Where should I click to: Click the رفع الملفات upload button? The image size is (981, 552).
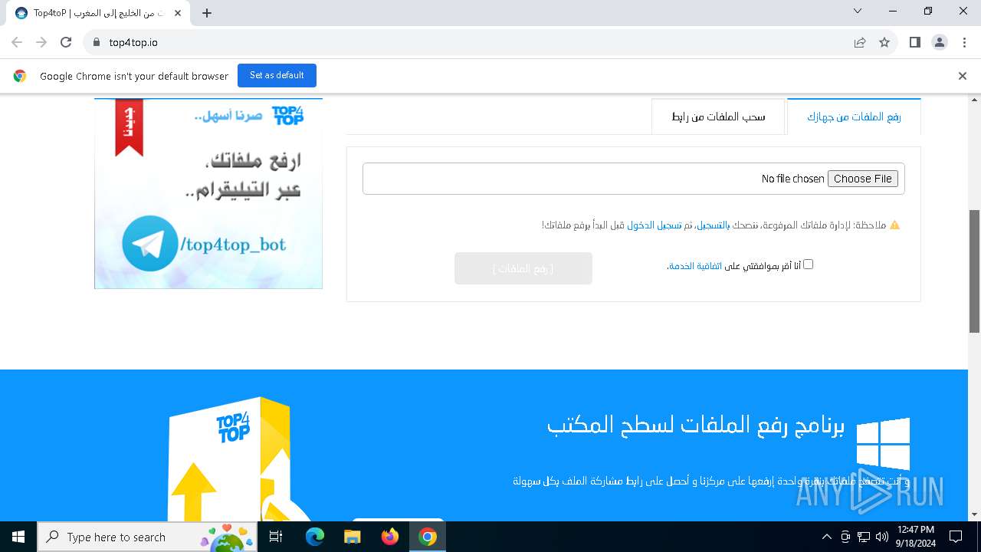coord(523,268)
